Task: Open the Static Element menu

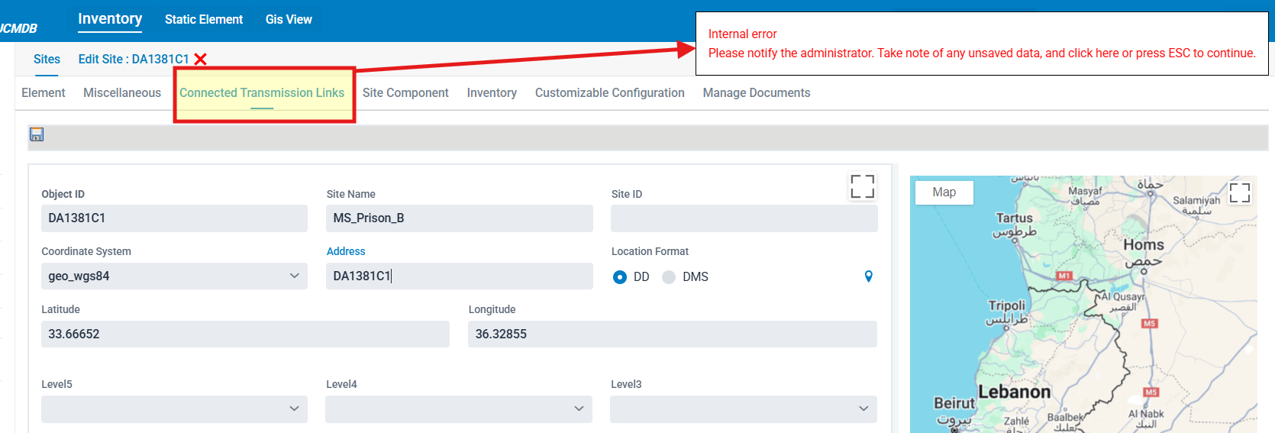Action: click(204, 20)
